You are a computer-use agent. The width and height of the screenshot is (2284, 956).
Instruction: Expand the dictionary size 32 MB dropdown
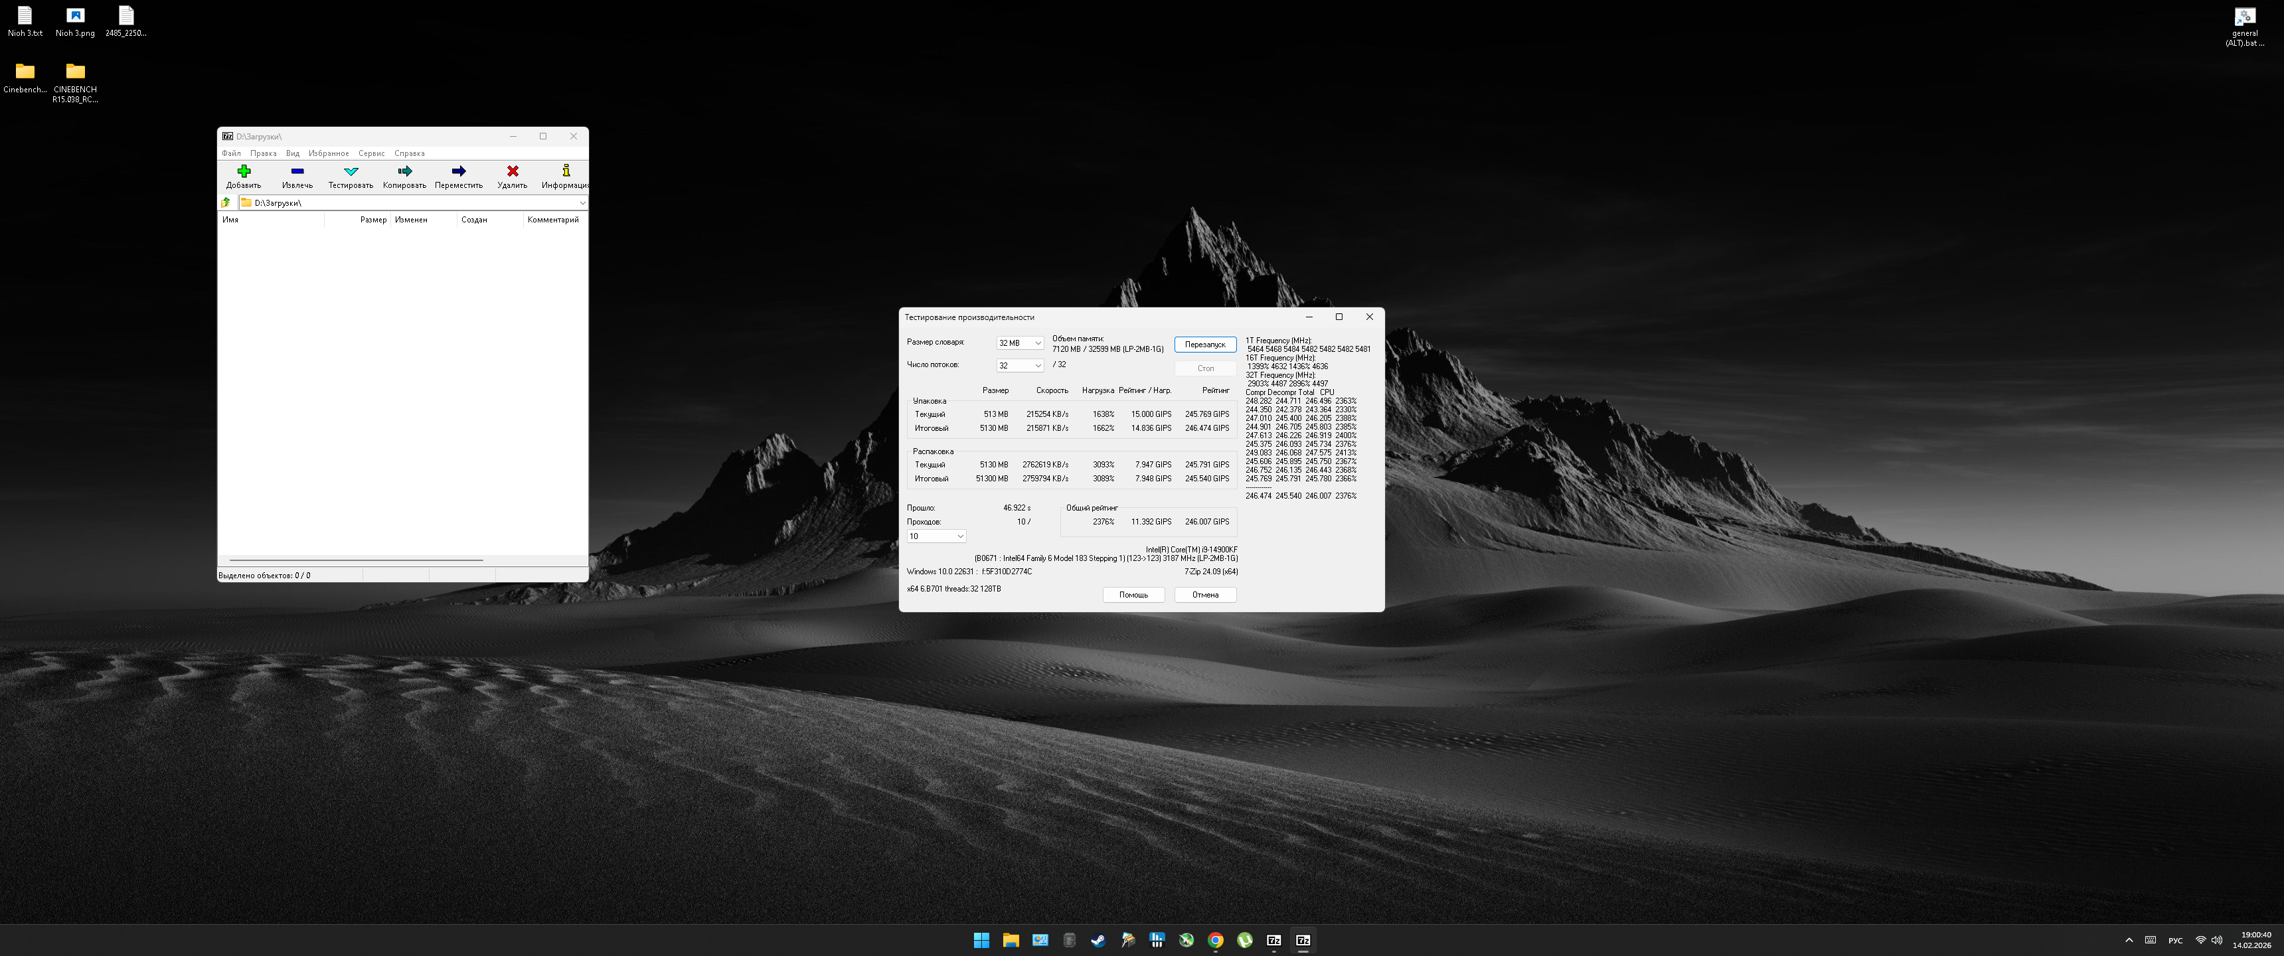pyautogui.click(x=1037, y=343)
